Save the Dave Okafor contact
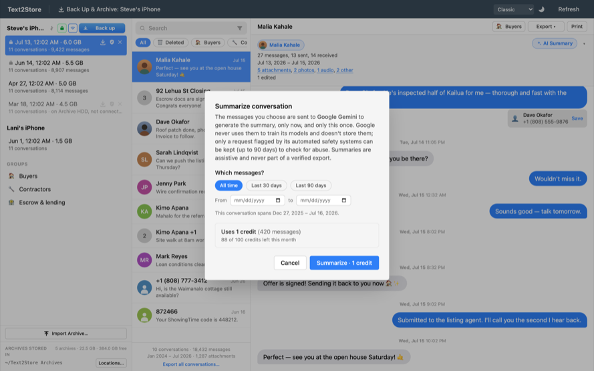The image size is (594, 371). click(577, 118)
